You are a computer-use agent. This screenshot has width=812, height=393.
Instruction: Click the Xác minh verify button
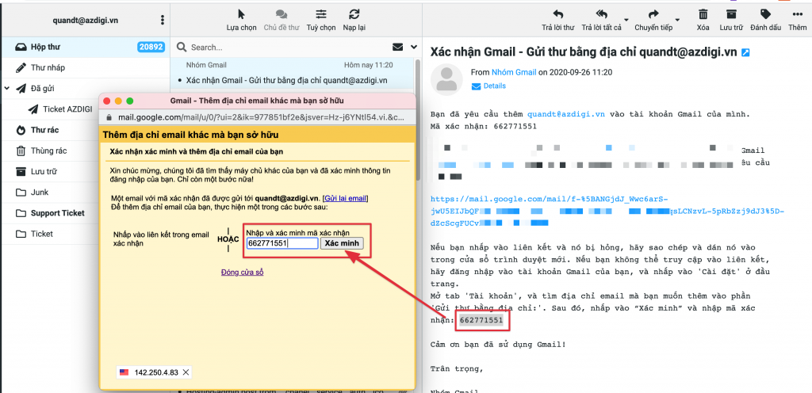tap(342, 243)
